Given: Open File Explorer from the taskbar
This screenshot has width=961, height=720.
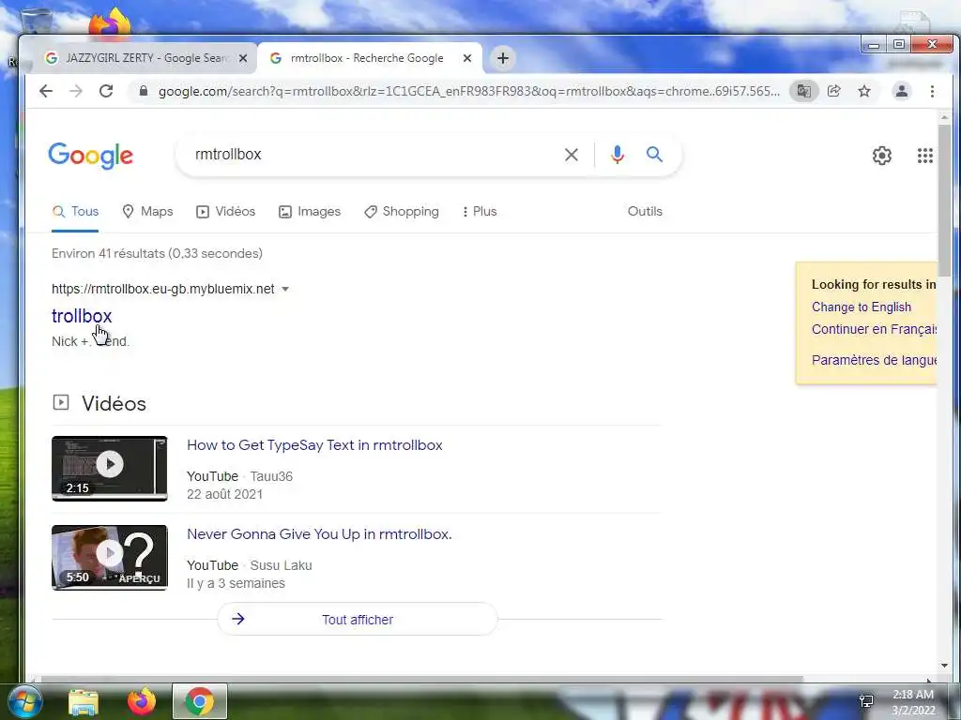Looking at the screenshot, I should tap(84, 702).
